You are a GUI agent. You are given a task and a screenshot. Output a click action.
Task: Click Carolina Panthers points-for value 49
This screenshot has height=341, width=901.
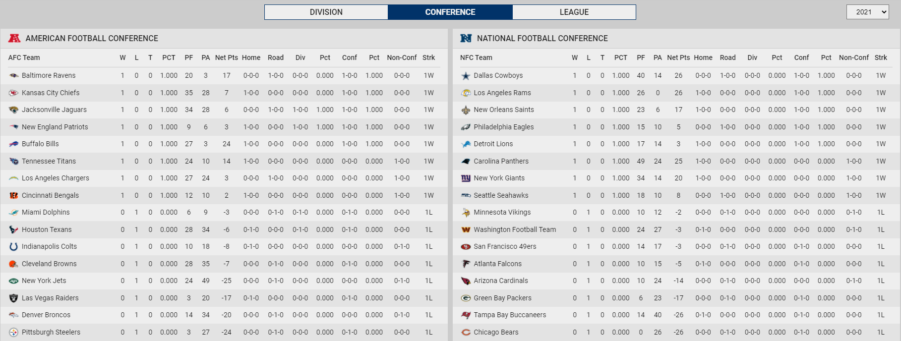[641, 161]
